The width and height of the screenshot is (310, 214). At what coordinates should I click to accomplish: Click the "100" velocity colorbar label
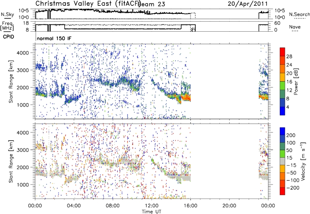291,143
